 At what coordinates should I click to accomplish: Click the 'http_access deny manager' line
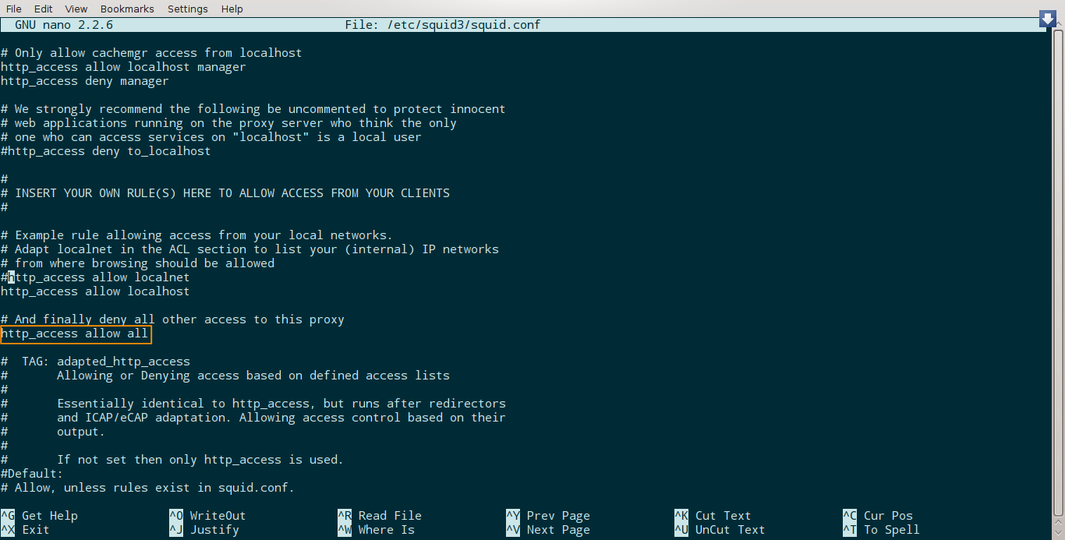click(84, 81)
